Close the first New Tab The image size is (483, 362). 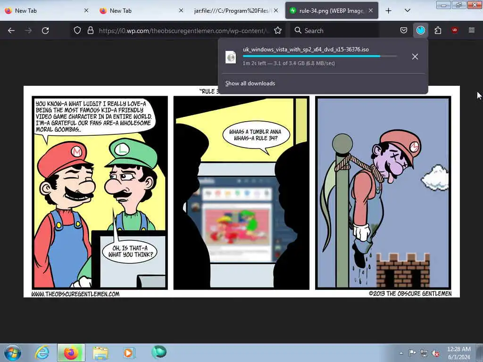86,10
